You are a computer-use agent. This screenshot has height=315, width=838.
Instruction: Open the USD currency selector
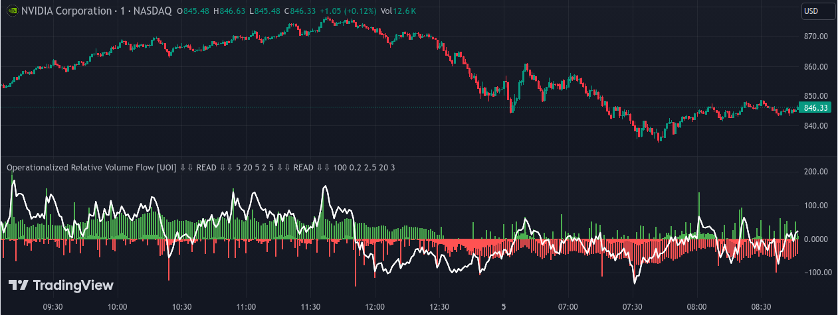pos(817,11)
